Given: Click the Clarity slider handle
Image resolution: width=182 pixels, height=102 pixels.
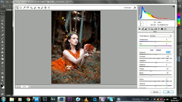Looking at the screenshot, I should (156, 81).
